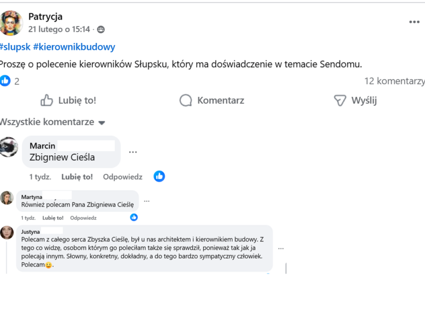This screenshot has width=425, height=318.
Task: Open the #kierownikbudowy hashtag link
Action: pos(76,46)
